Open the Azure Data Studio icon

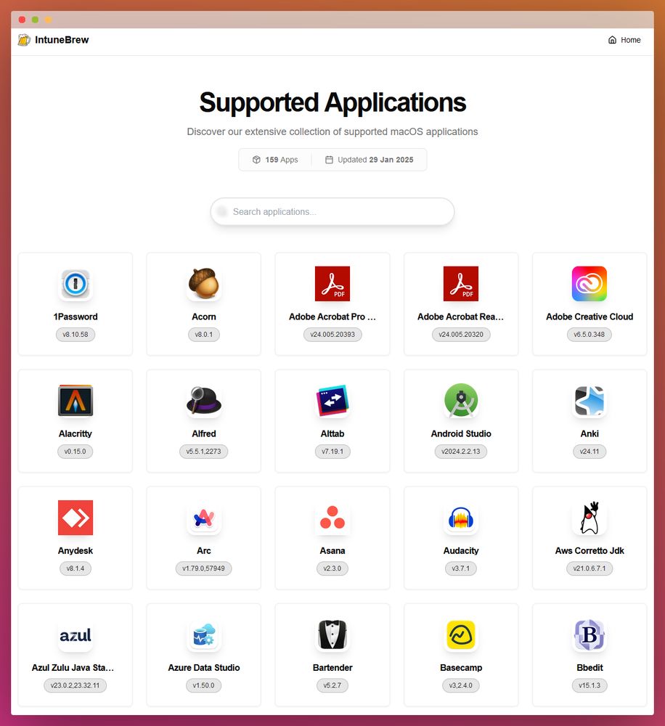coord(204,635)
